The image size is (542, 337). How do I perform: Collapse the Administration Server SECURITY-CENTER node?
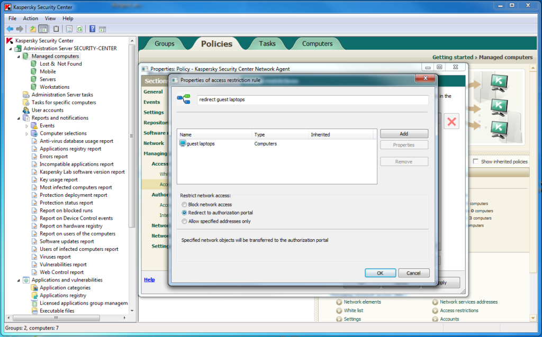point(11,49)
